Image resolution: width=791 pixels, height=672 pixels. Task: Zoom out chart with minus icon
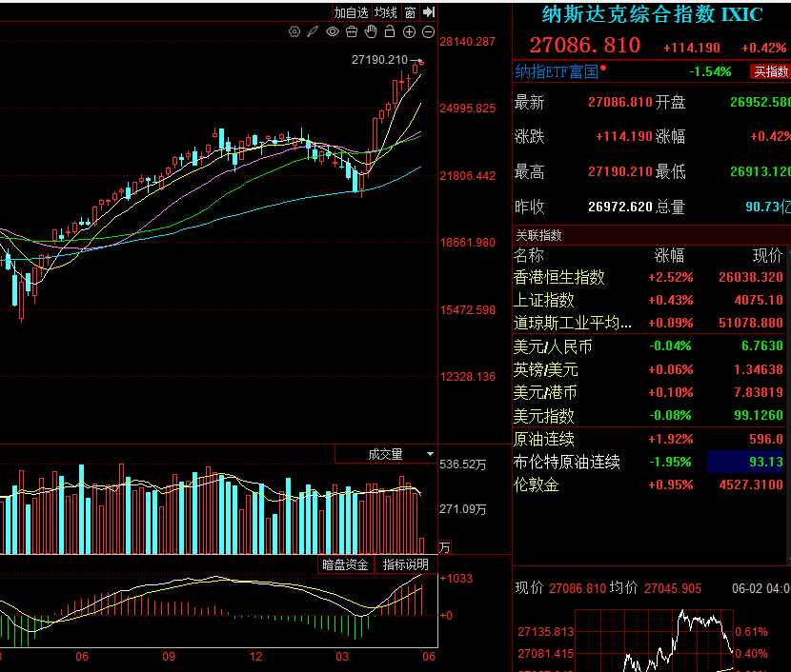pyautogui.click(x=428, y=32)
